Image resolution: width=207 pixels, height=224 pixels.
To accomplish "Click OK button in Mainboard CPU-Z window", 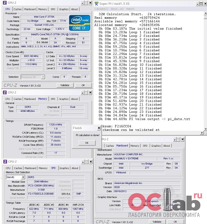I will 175,222.
